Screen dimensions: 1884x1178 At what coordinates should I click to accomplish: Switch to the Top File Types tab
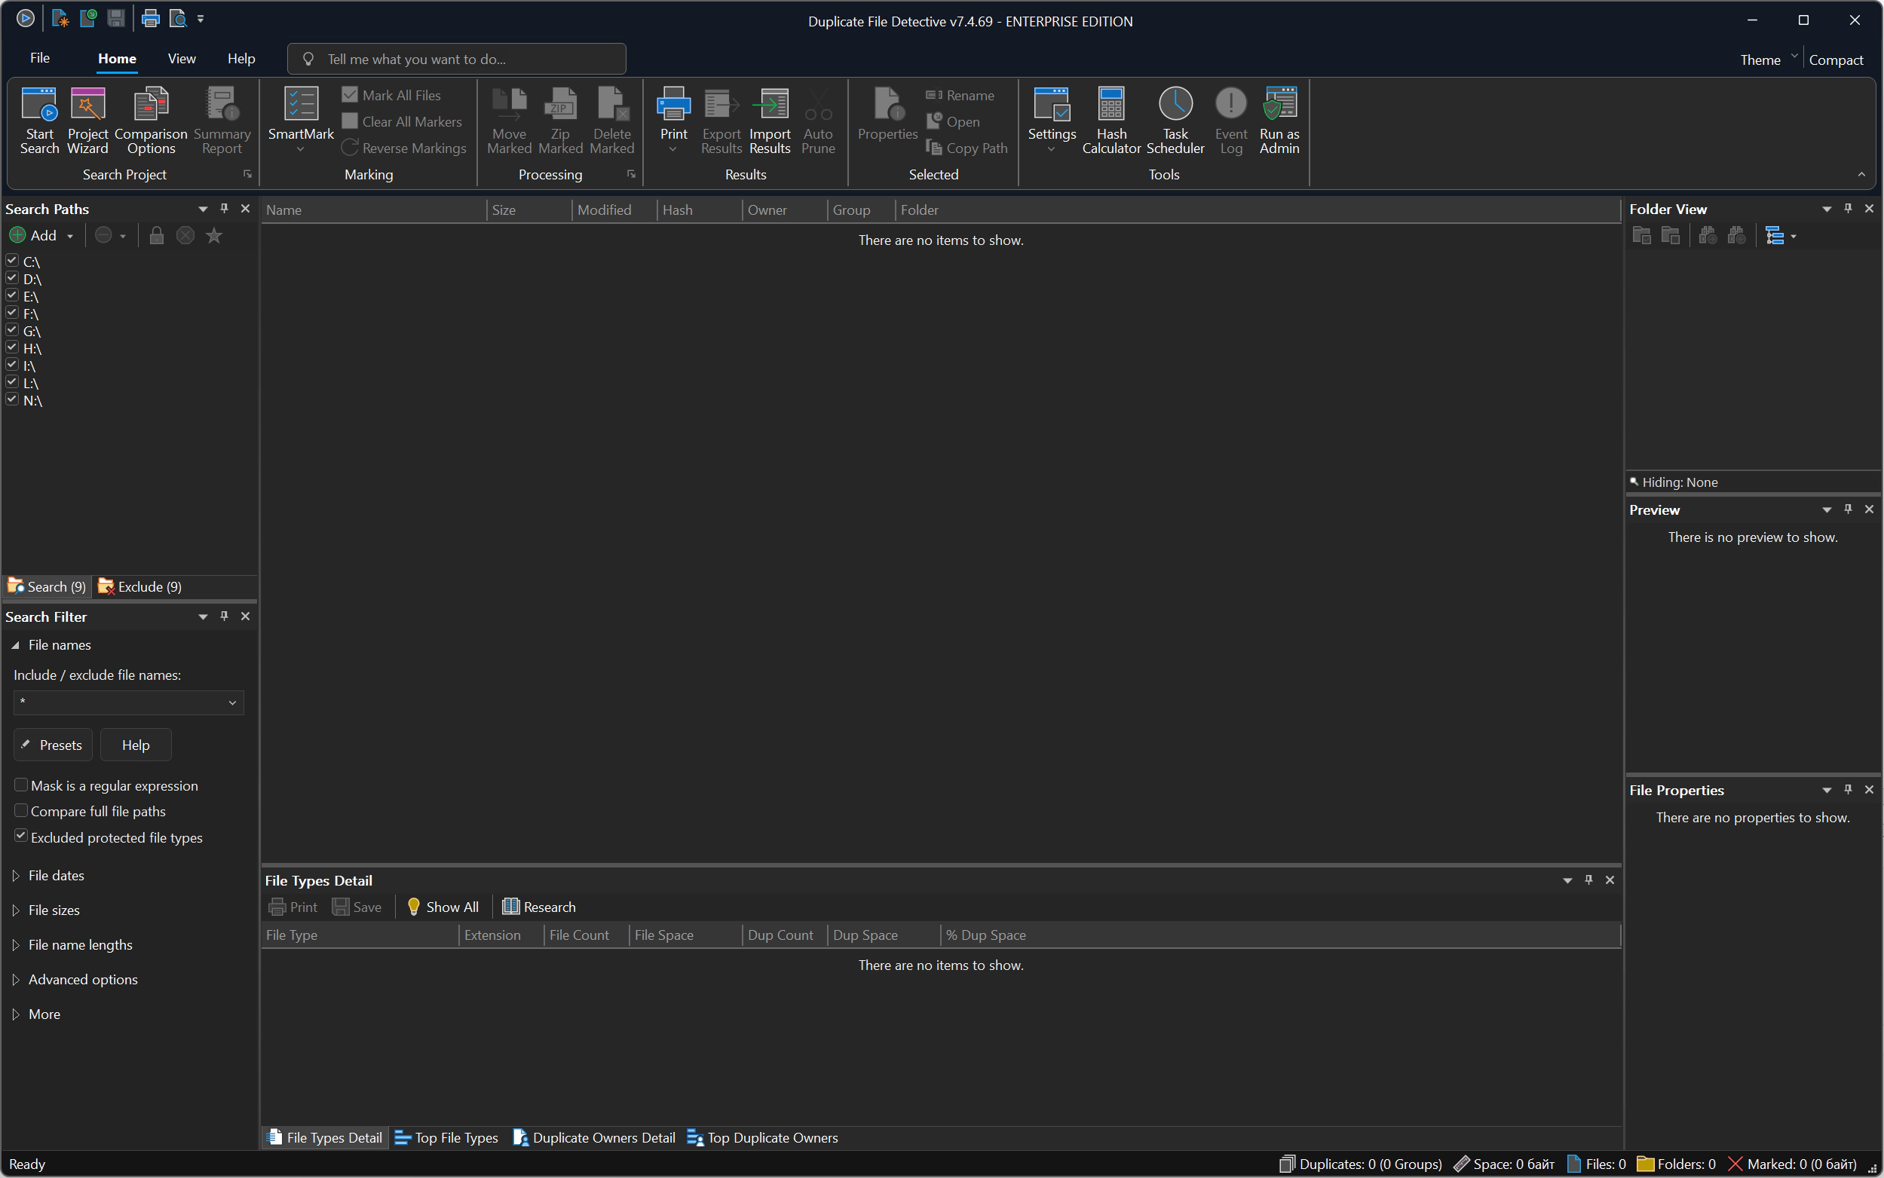446,1137
